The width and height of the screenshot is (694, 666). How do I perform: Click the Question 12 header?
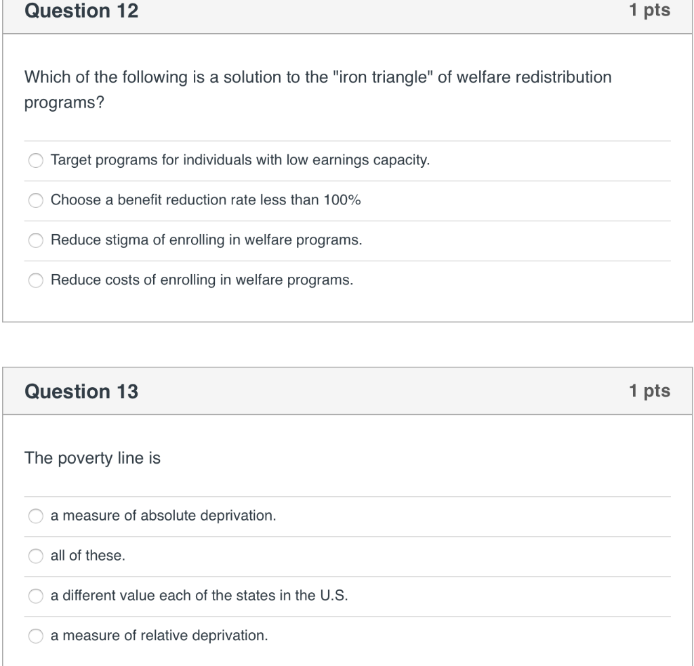click(83, 12)
